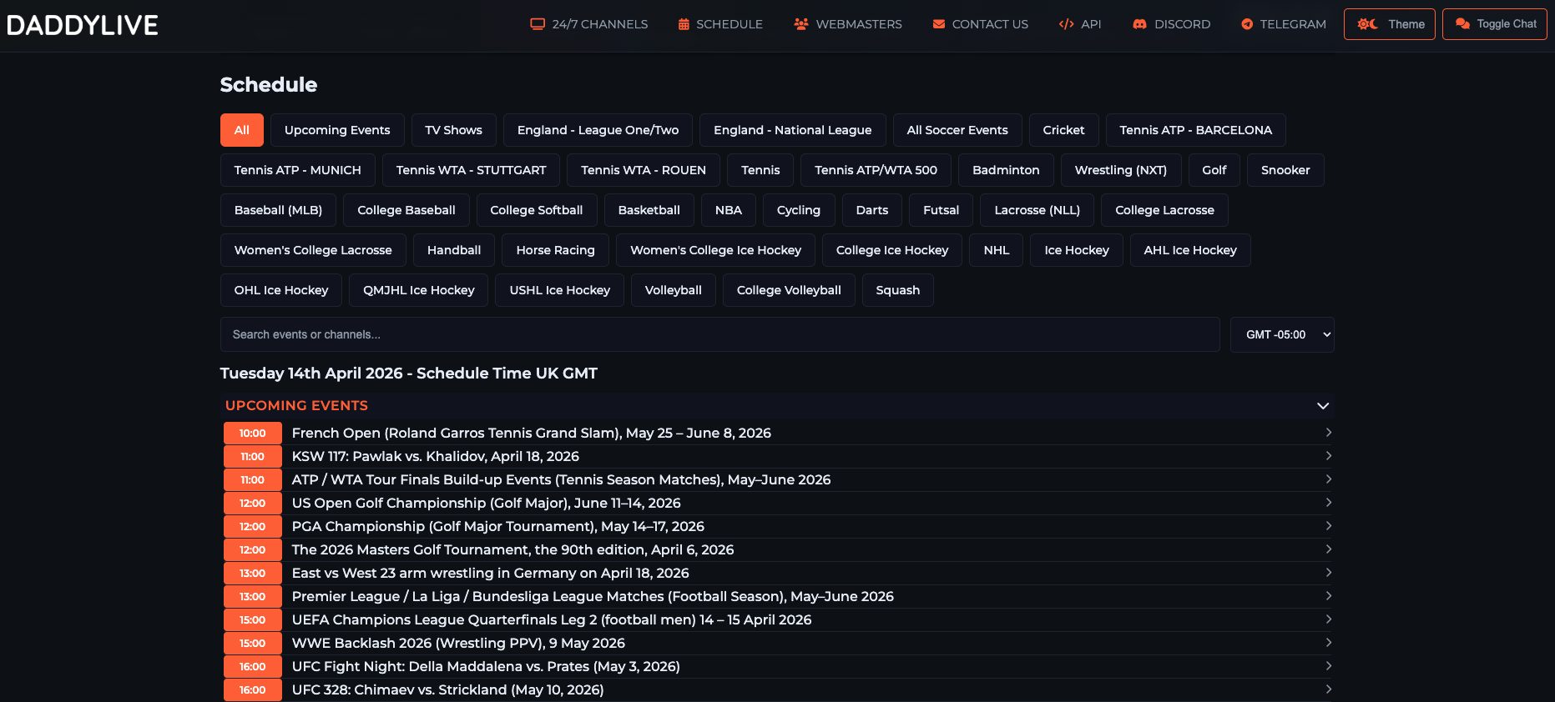Select the NBA category tab

(x=728, y=210)
